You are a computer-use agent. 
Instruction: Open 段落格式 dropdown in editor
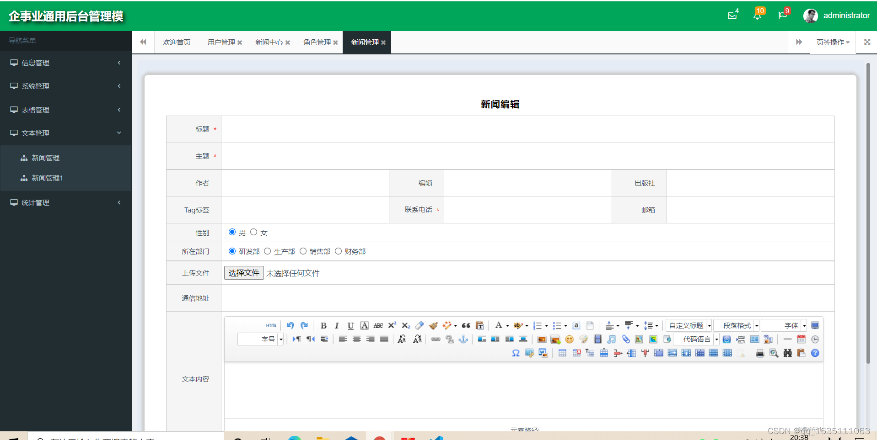click(x=737, y=325)
